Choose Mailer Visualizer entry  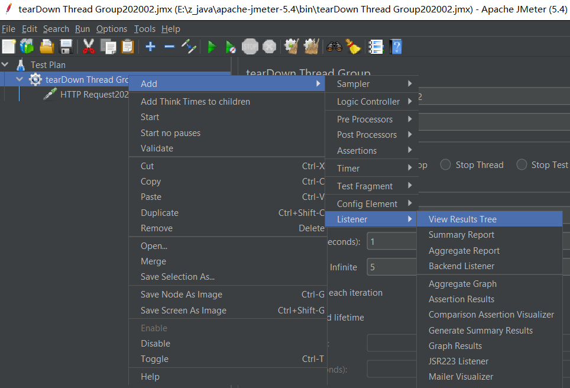[x=490, y=377]
